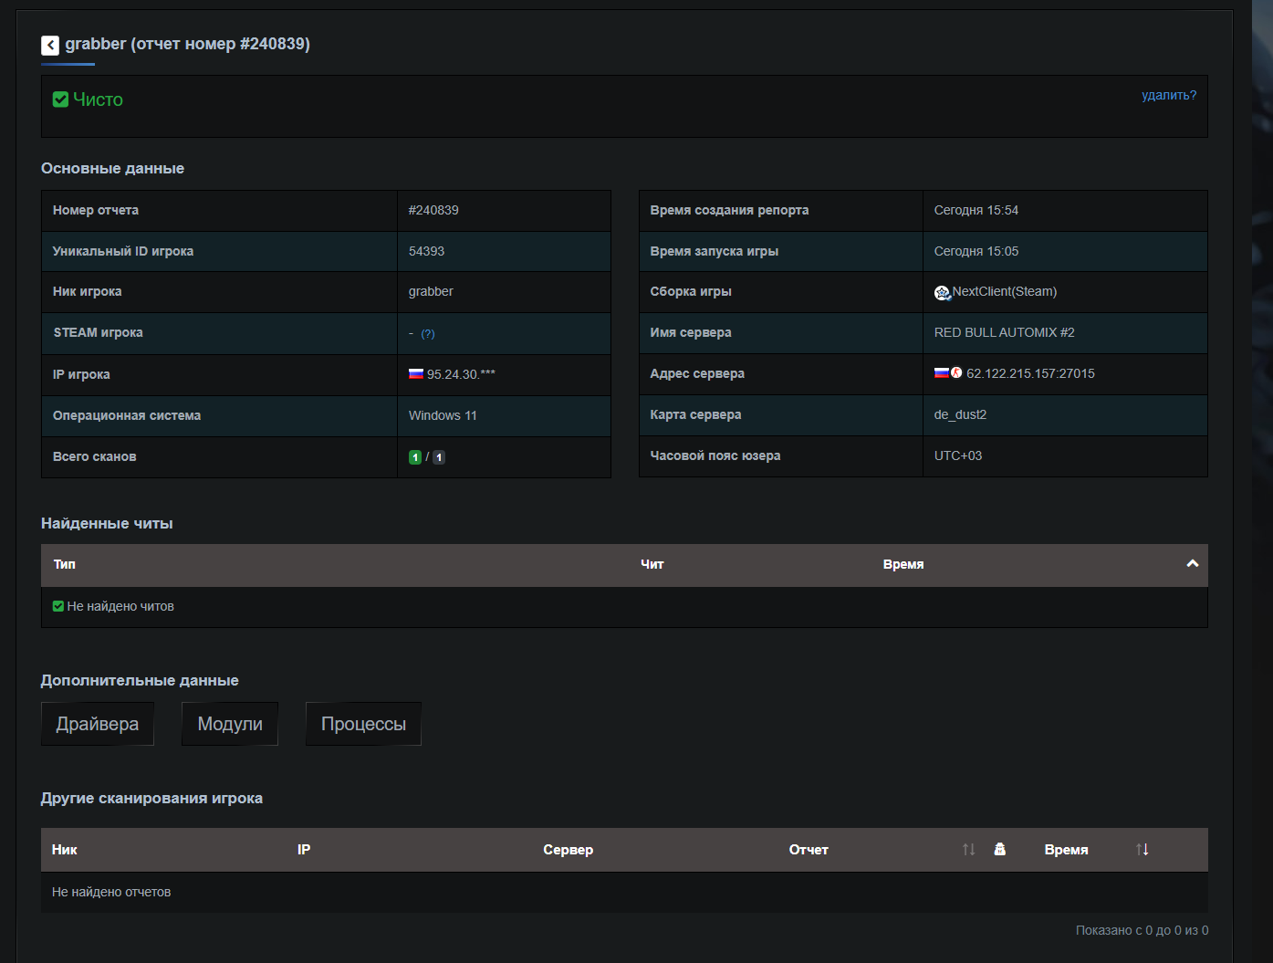This screenshot has width=1273, height=963.
Task: Click the Найденные читы heading
Action: (x=107, y=523)
